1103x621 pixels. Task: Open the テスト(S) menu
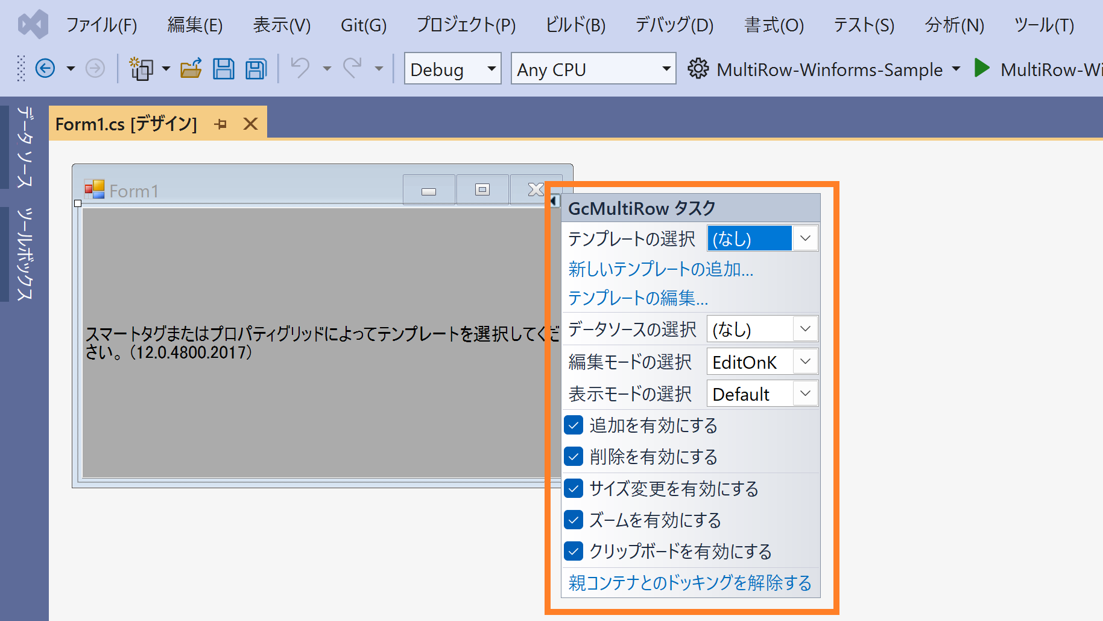click(864, 25)
